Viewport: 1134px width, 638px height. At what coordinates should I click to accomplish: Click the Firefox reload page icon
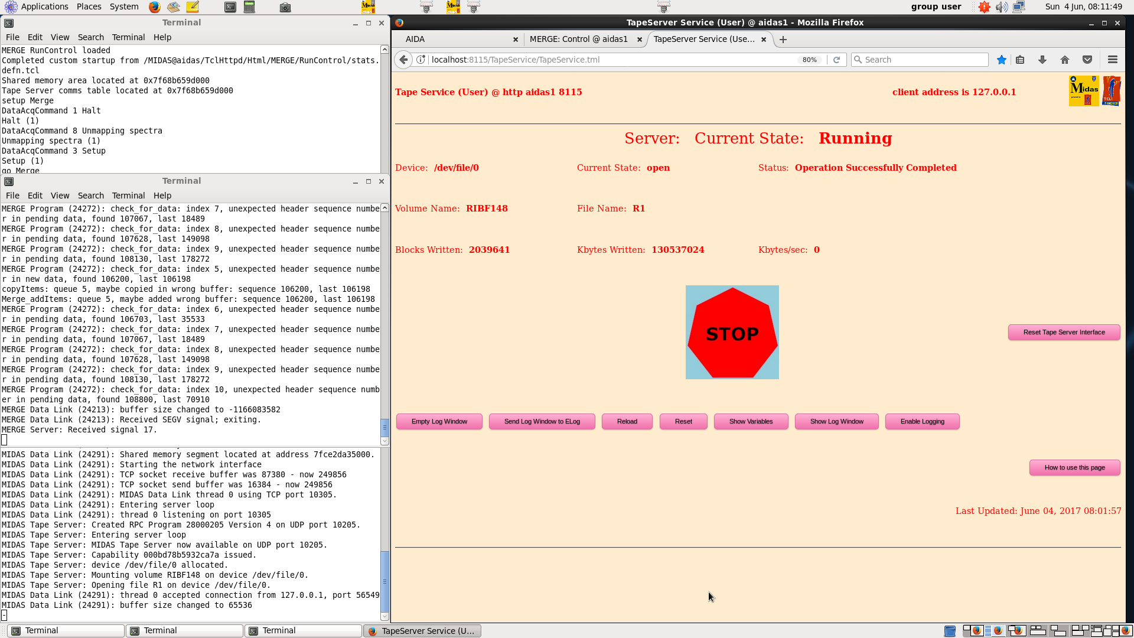(836, 60)
